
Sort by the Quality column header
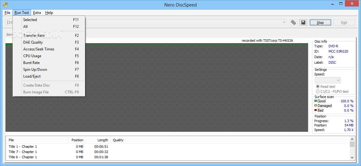click(118, 140)
